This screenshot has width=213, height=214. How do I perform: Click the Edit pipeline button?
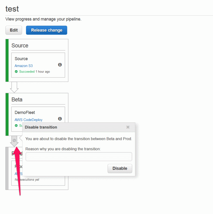[x=14, y=30]
